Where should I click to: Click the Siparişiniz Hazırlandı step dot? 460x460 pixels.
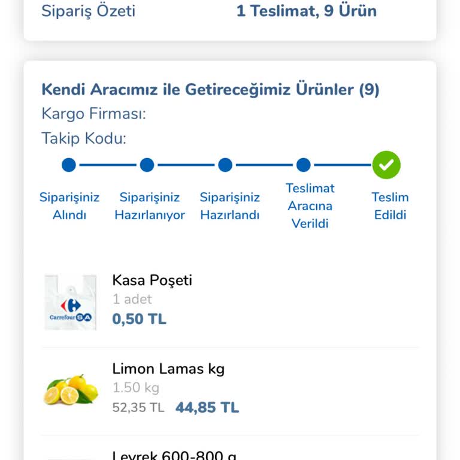tap(225, 165)
